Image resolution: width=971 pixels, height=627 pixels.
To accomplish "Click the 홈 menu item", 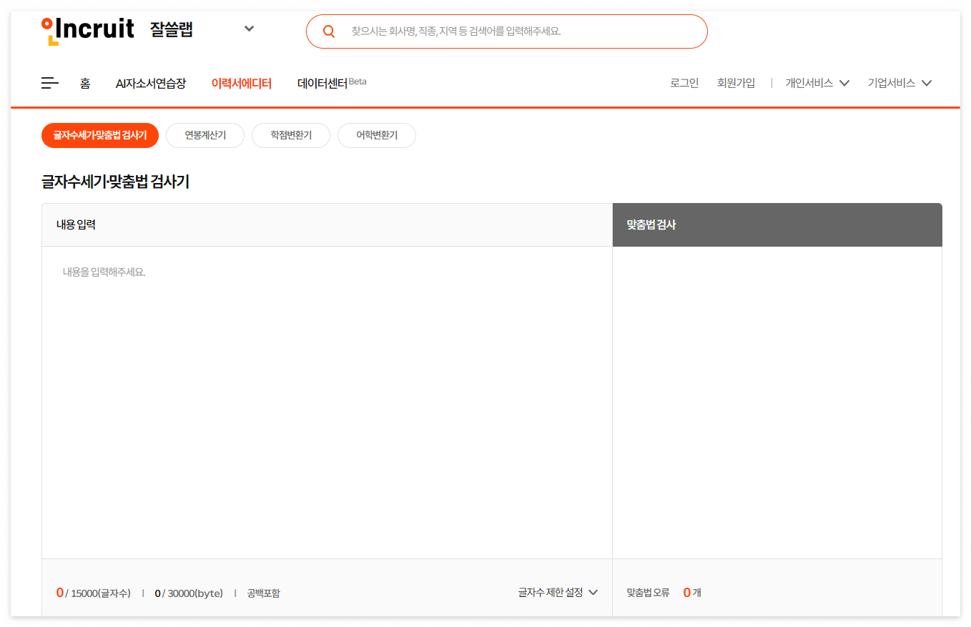I will (85, 83).
